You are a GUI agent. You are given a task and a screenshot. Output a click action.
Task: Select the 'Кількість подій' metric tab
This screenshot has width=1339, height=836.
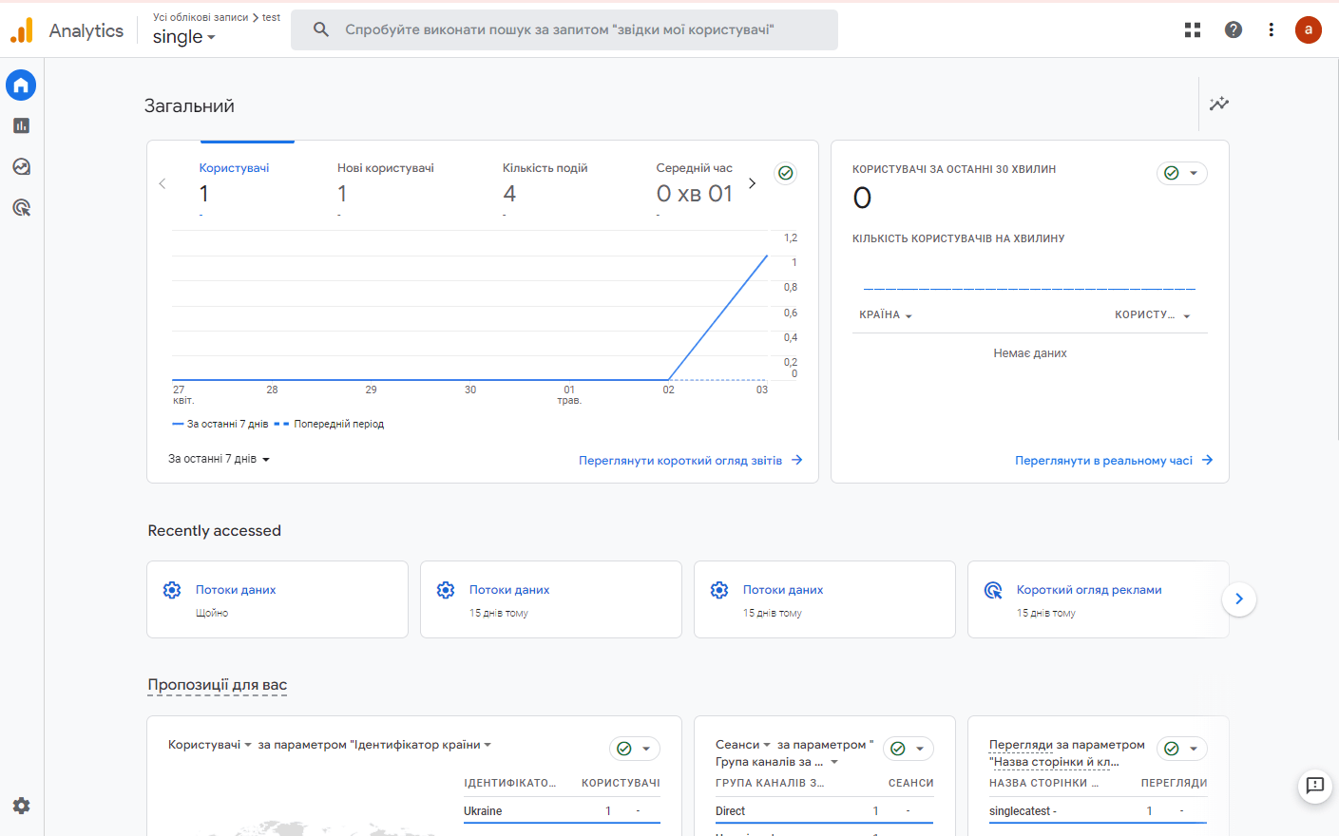[545, 168]
